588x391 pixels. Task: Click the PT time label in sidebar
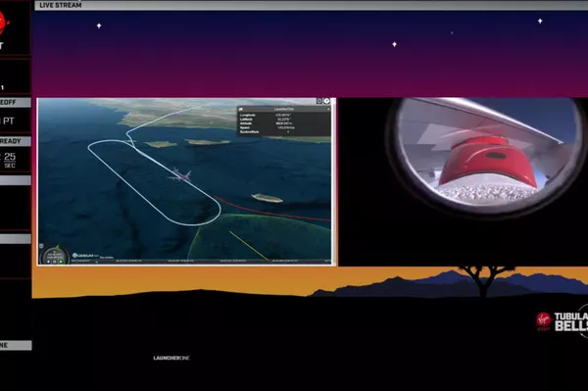point(8,122)
